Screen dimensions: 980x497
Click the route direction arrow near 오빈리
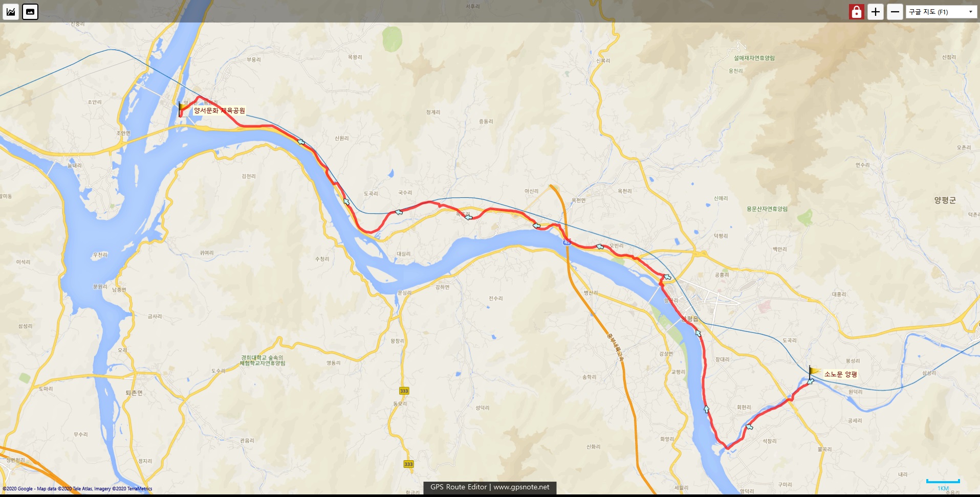pyautogui.click(x=600, y=247)
